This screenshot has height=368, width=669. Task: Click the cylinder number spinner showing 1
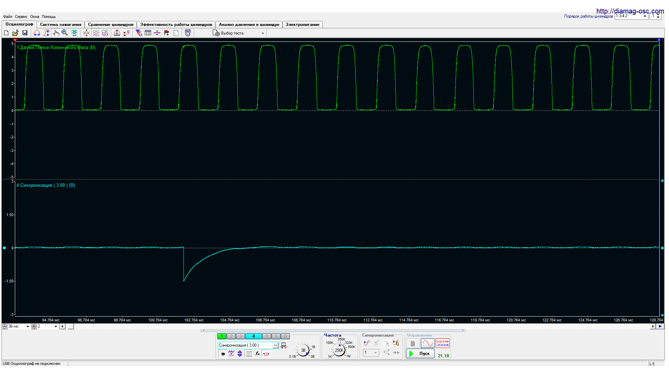656,16
